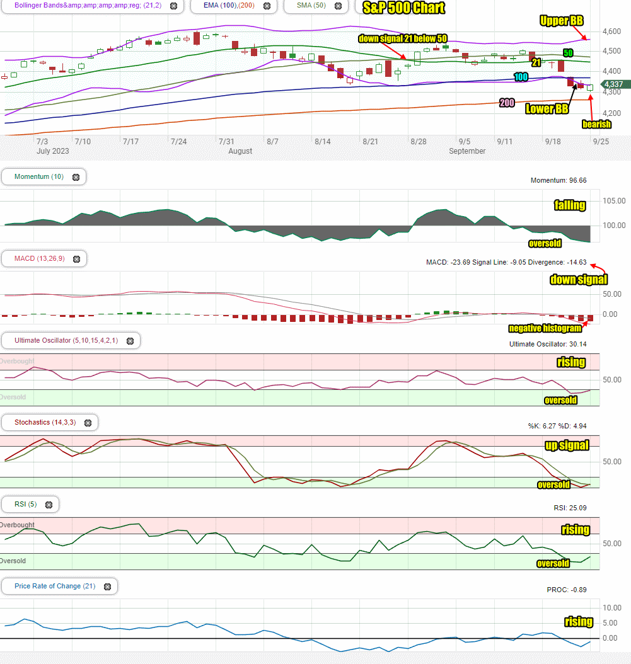The image size is (631, 664).
Task: Click the 10.00 Price Rate of Change axis label
Action: point(612,608)
